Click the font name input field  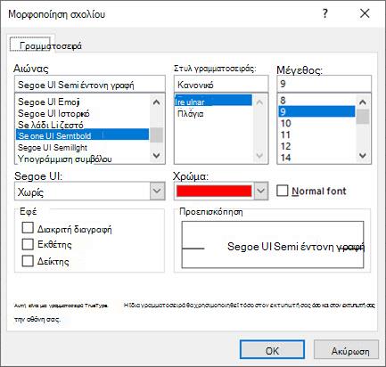click(x=89, y=85)
